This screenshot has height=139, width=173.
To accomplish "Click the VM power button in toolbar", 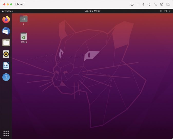I will click(x=132, y=4).
